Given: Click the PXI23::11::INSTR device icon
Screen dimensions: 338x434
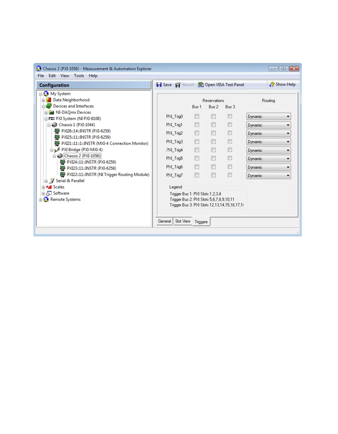Looking at the screenshot, I should coord(63,168).
